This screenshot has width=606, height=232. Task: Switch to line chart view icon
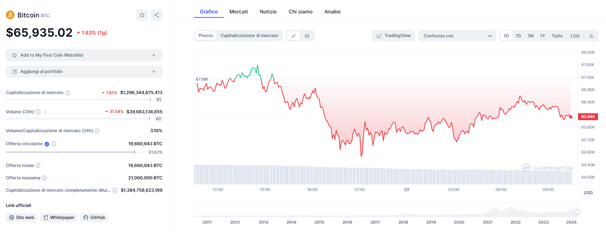click(294, 36)
